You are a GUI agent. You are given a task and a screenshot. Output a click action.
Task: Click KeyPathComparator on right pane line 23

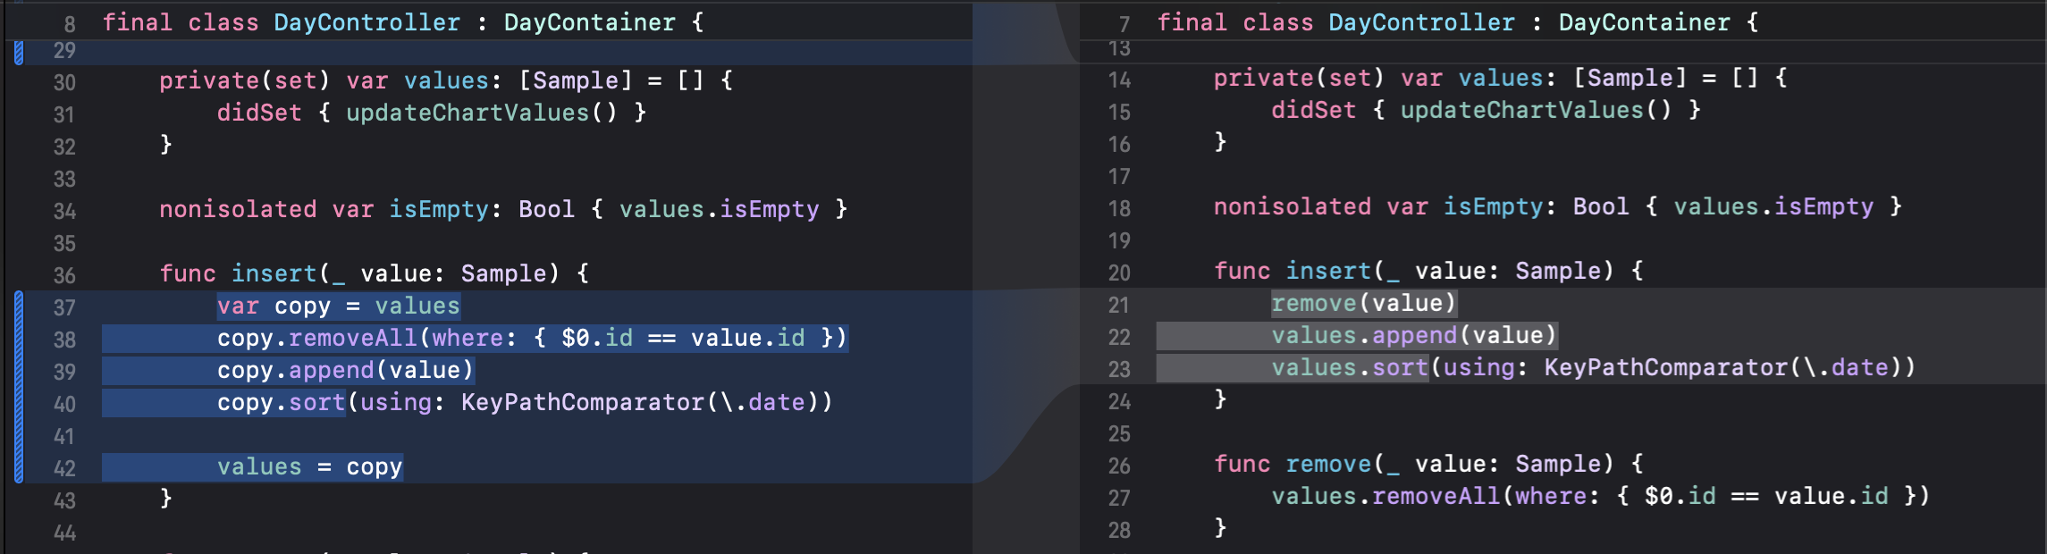point(1665,367)
